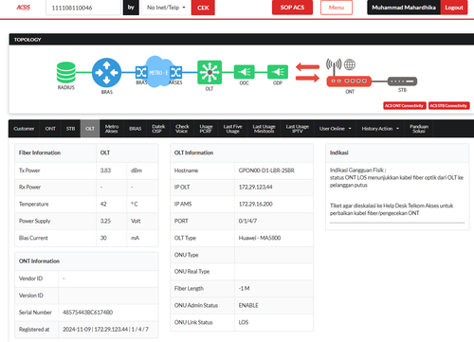This screenshot has height=342, width=474.
Task: Click Temperature value 42
Action: click(x=103, y=204)
